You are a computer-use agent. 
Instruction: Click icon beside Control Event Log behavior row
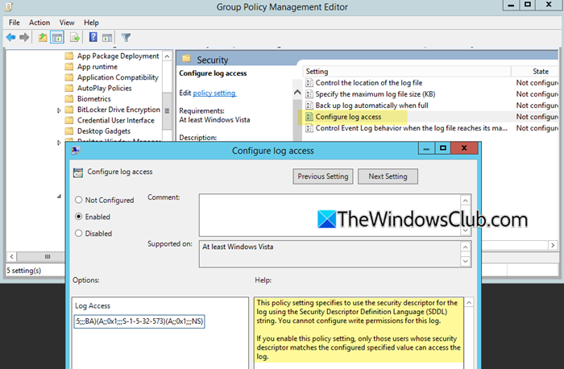(309, 128)
